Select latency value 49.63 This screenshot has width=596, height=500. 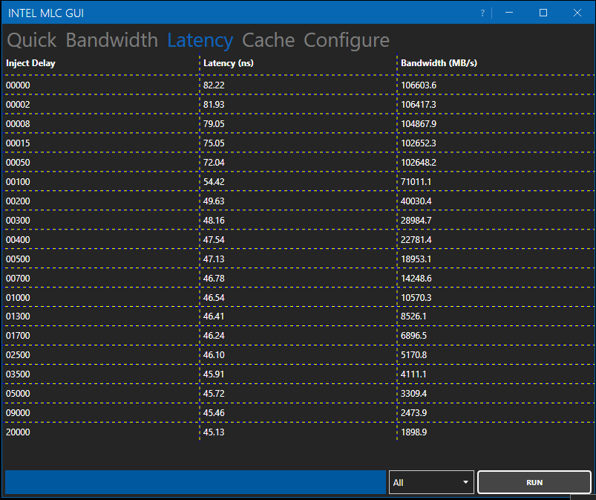point(214,201)
